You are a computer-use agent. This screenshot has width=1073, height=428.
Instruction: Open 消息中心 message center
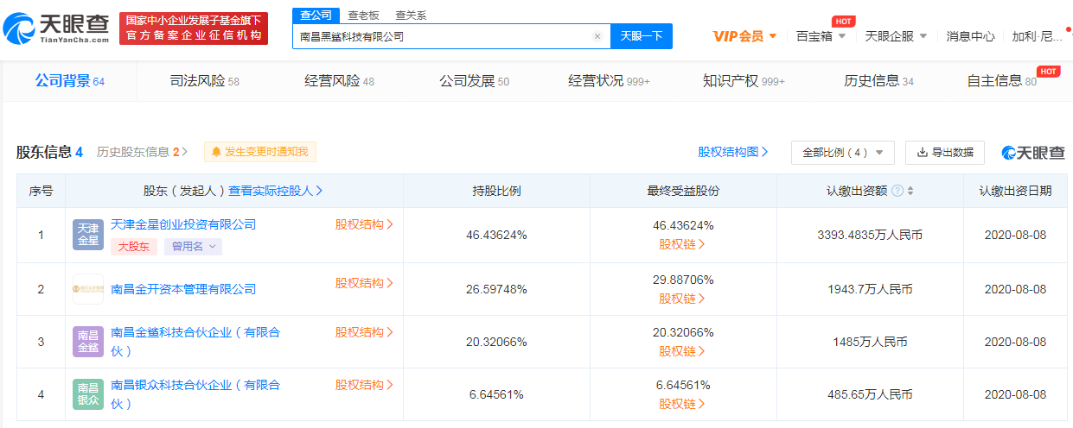pos(970,36)
